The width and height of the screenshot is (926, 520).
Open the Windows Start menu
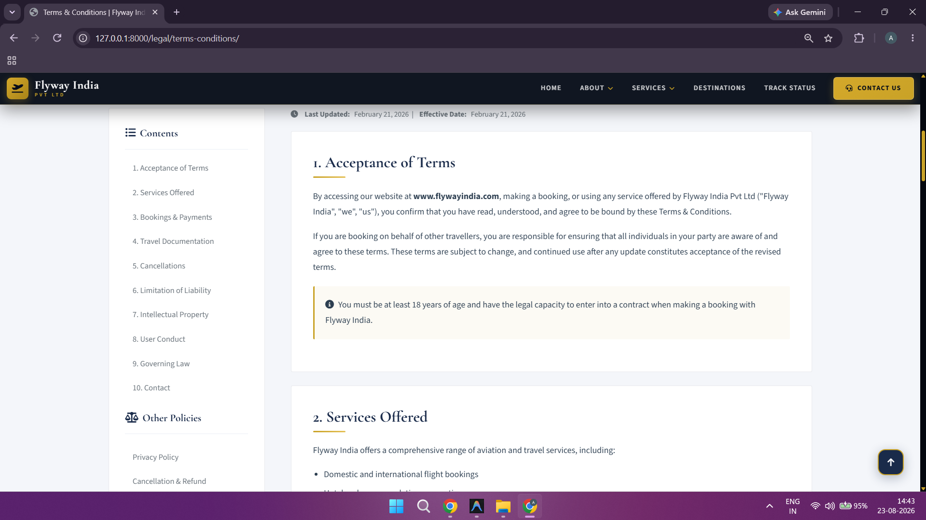(x=396, y=506)
